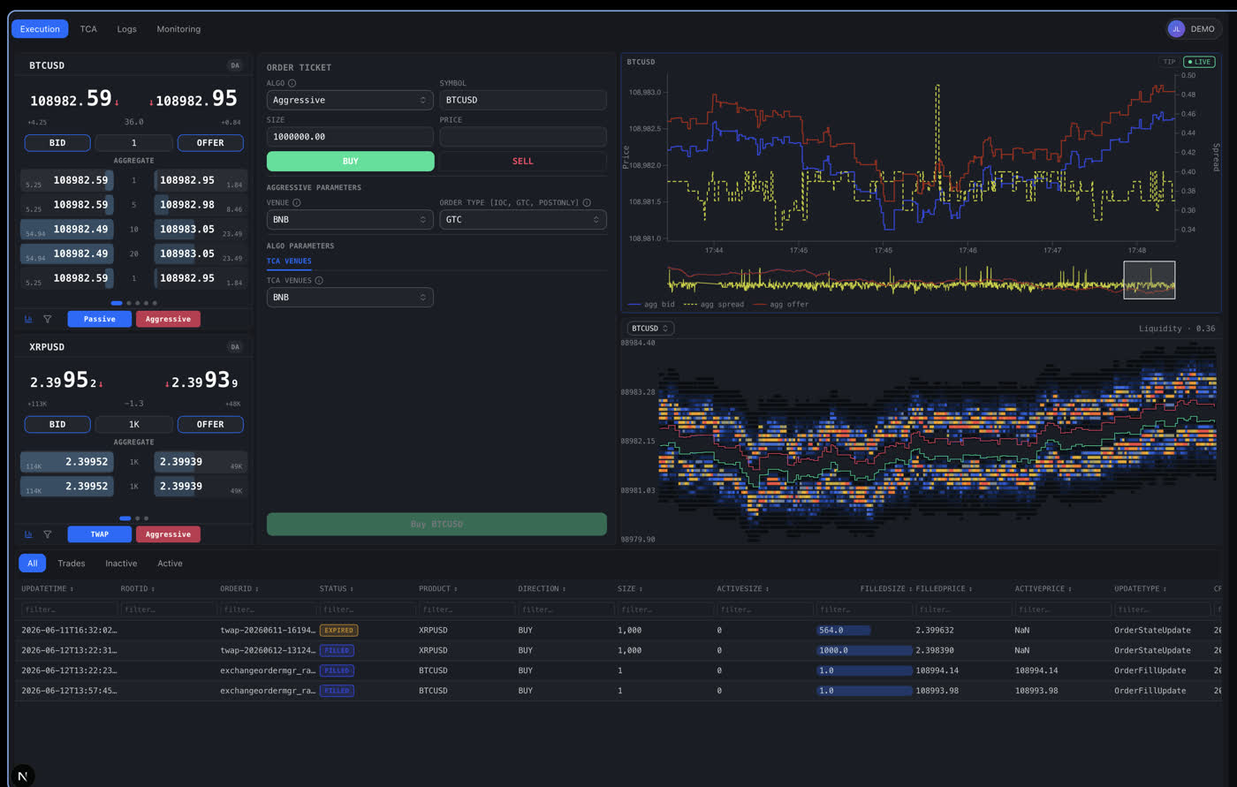The width and height of the screenshot is (1237, 787).
Task: Click the filter funnel icon in XRPUSD panel
Action: 48,534
